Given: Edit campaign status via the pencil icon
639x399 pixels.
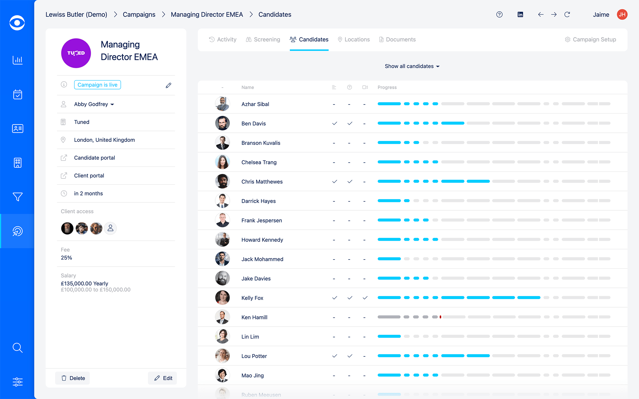Looking at the screenshot, I should (168, 85).
